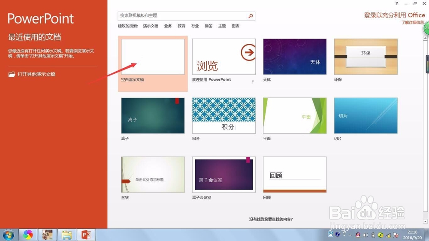Click the scrollbar up arrow
This screenshot has width=429, height=241.
click(425, 38)
